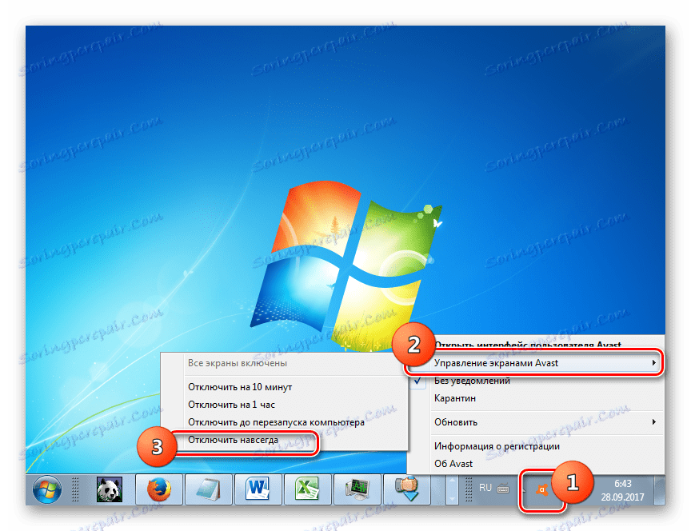
Task: Select Отключить навсегда option
Action: tap(284, 440)
